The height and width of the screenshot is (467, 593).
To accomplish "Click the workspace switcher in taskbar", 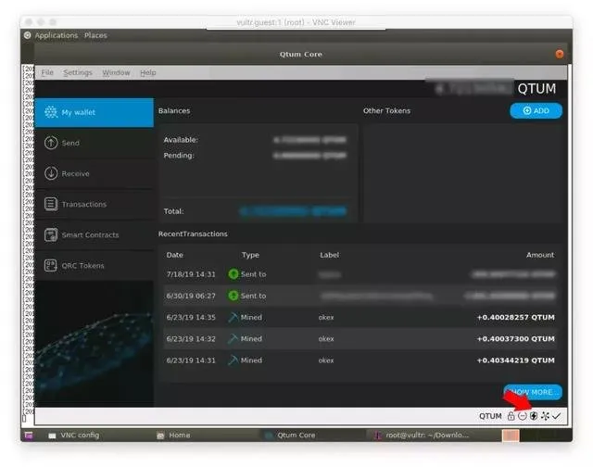I will click(x=511, y=435).
